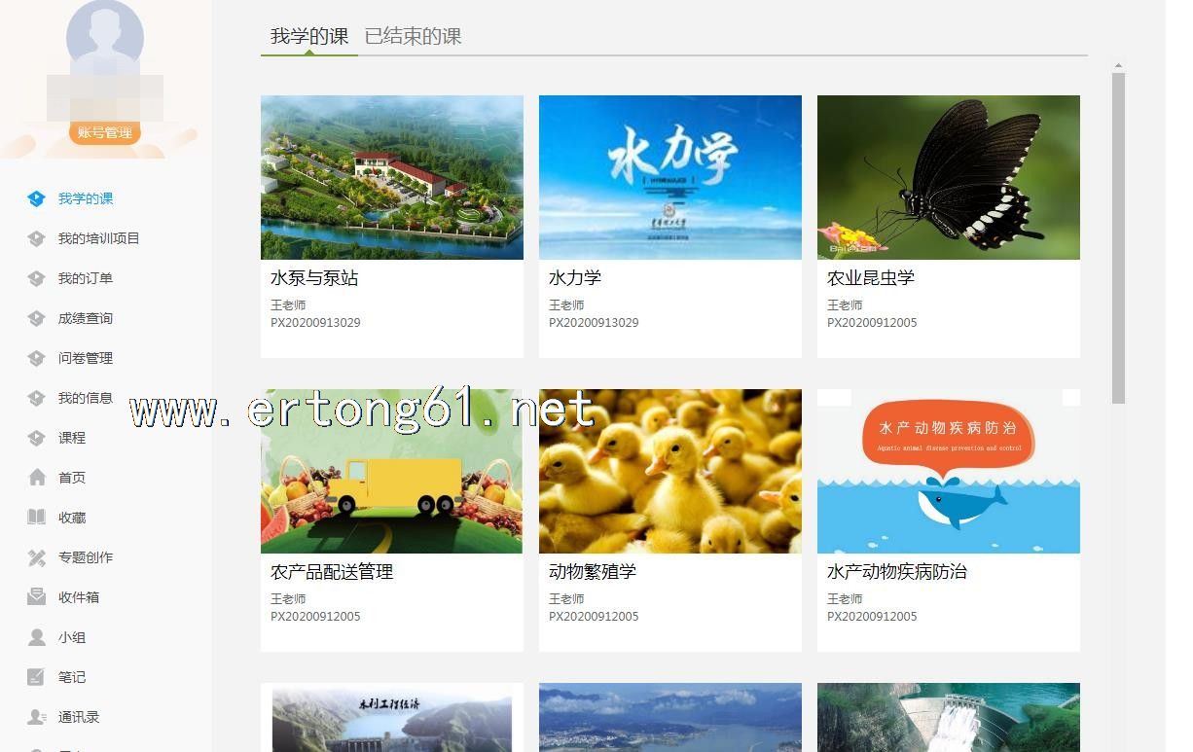The image size is (1193, 752).
Task: Click the notepad icon beside 笔记
Action: pos(37,677)
